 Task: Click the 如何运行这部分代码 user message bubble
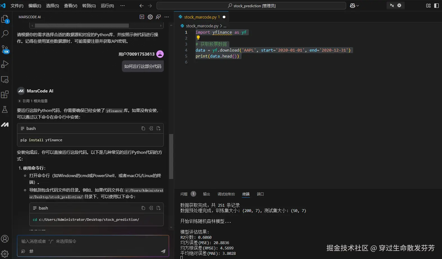143,67
